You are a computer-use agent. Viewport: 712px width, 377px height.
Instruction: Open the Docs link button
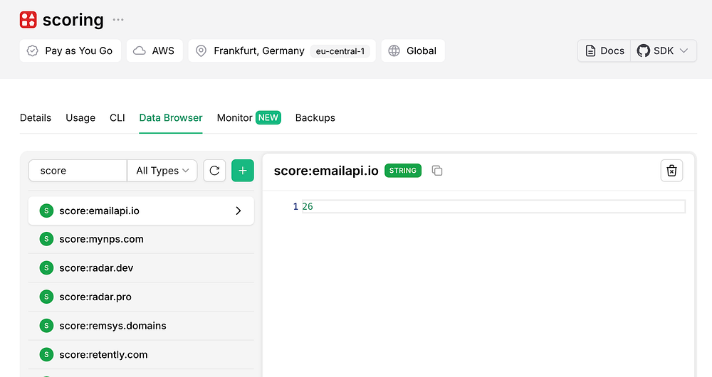pos(604,51)
